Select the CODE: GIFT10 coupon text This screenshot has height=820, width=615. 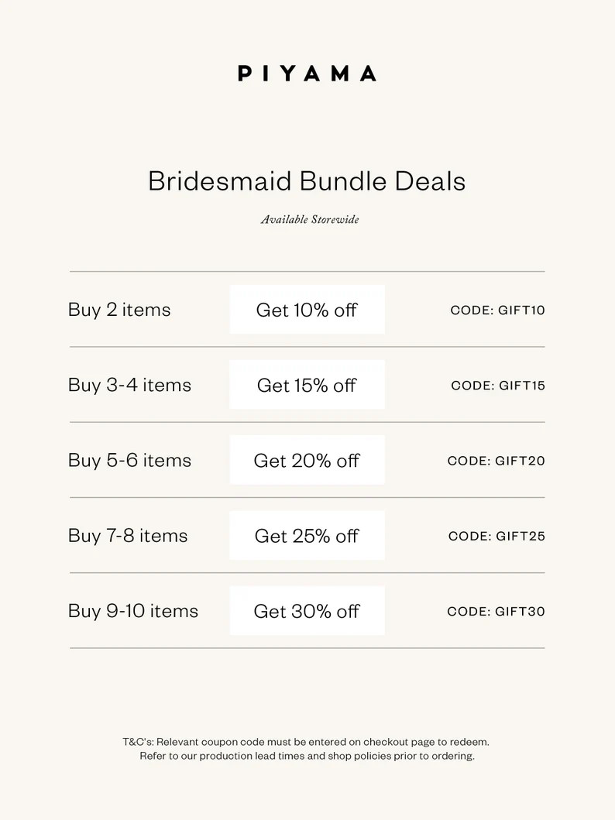(x=497, y=311)
